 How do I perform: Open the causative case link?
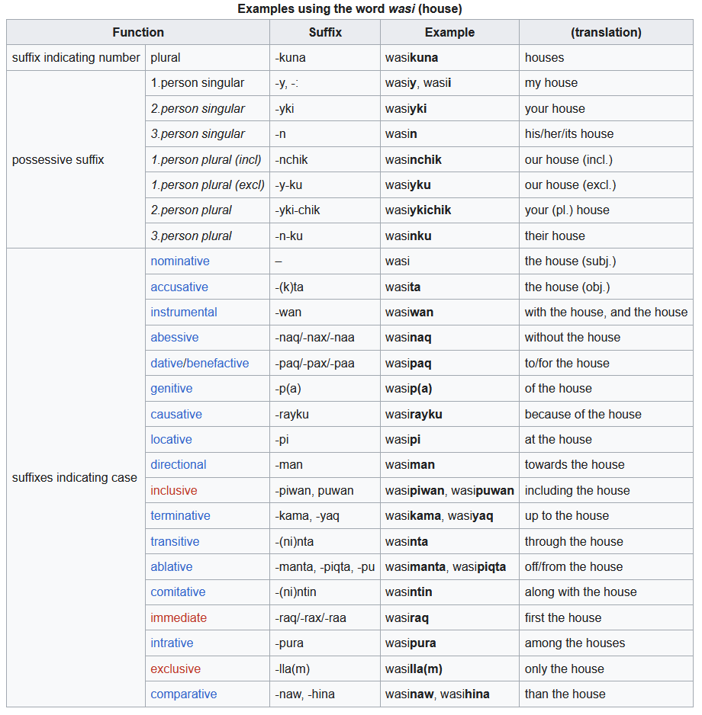click(x=176, y=415)
